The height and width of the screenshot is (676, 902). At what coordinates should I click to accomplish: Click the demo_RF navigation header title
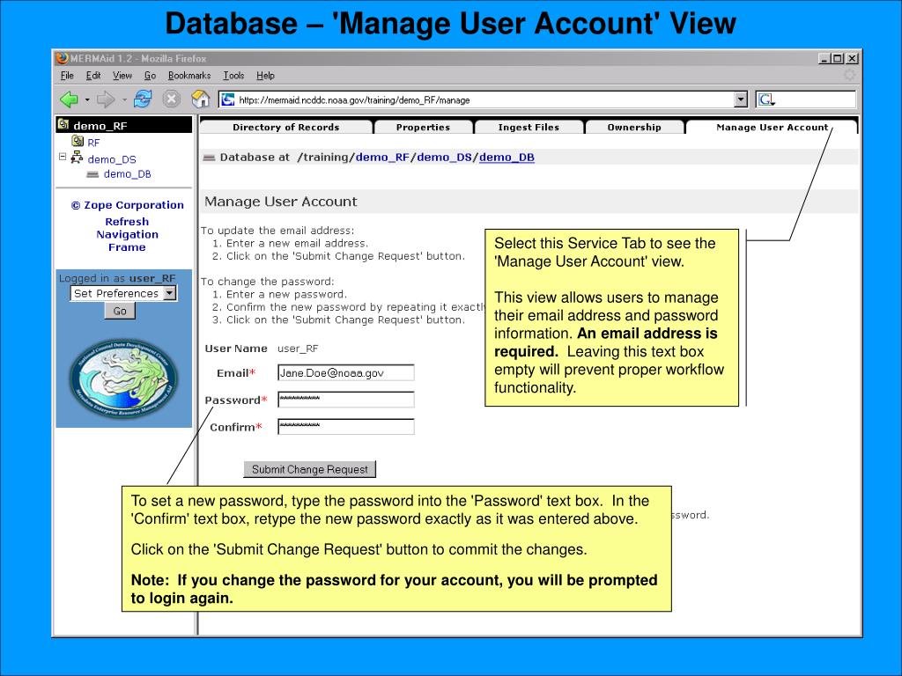pyautogui.click(x=100, y=126)
